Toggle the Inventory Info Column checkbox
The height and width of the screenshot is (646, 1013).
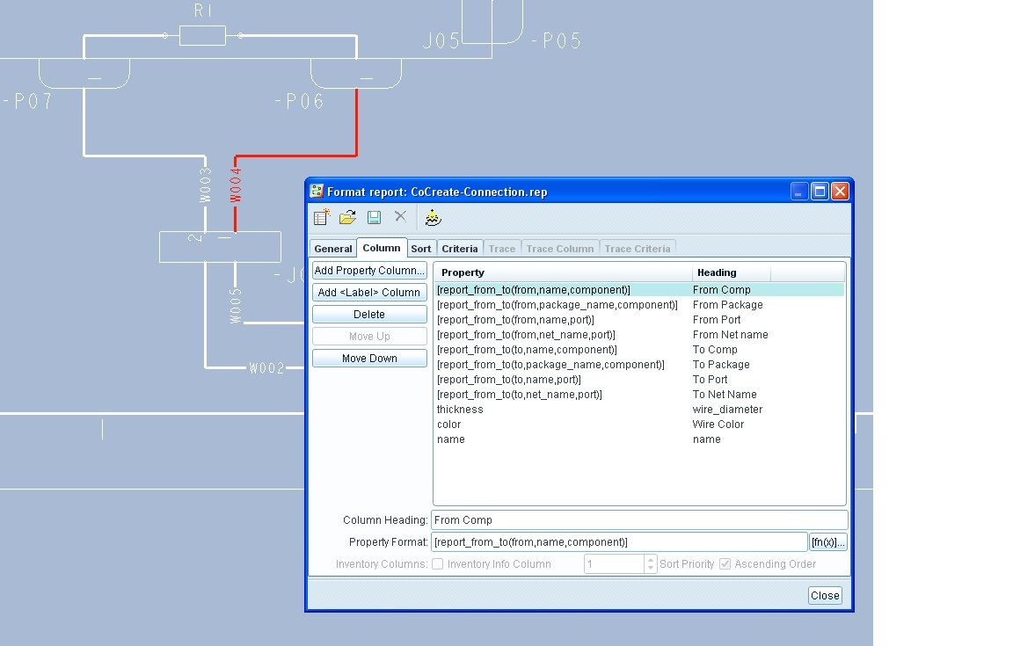coord(437,564)
